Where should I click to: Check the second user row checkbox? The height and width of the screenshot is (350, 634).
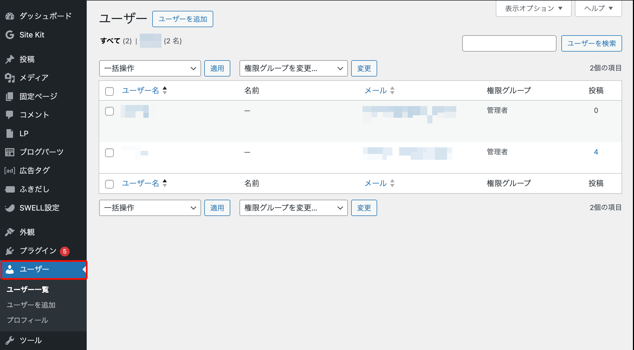pos(109,153)
